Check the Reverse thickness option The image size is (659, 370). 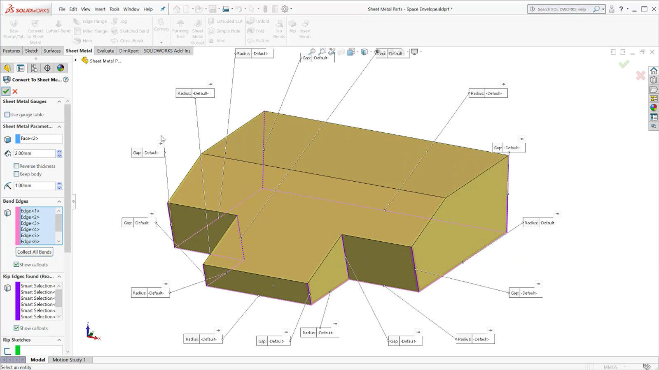[16, 166]
